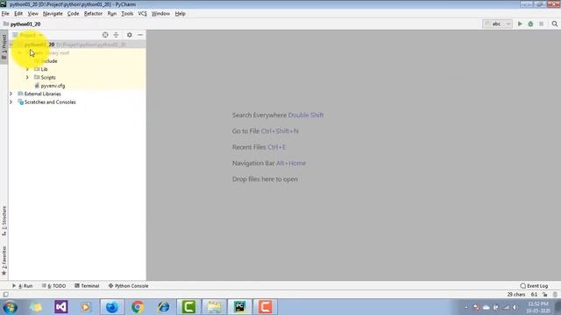The image size is (561, 315).
Task: Open Visual Studio from the taskbar
Action: coord(61,307)
